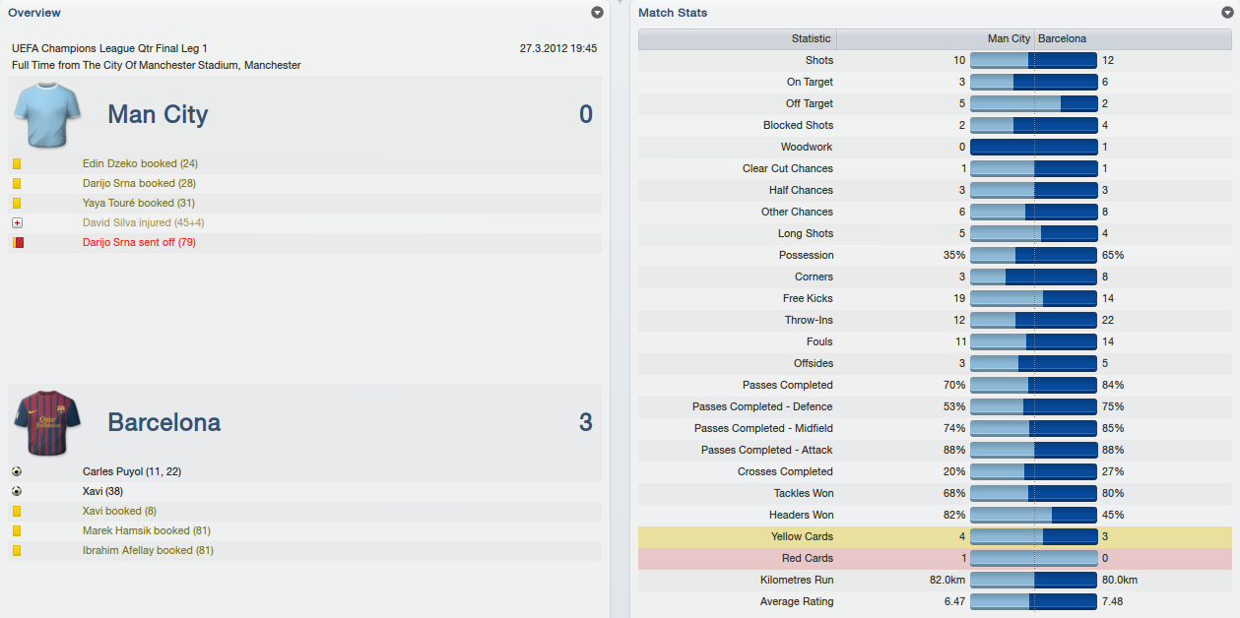Click the red card icon beside Darijo Srna sent off
Image resolution: width=1240 pixels, height=618 pixels.
pyautogui.click(x=18, y=242)
